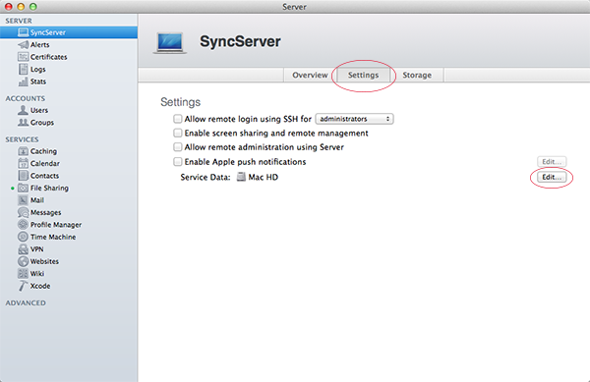Switch to the Settings tab
Image resolution: width=590 pixels, height=382 pixels.
363,75
